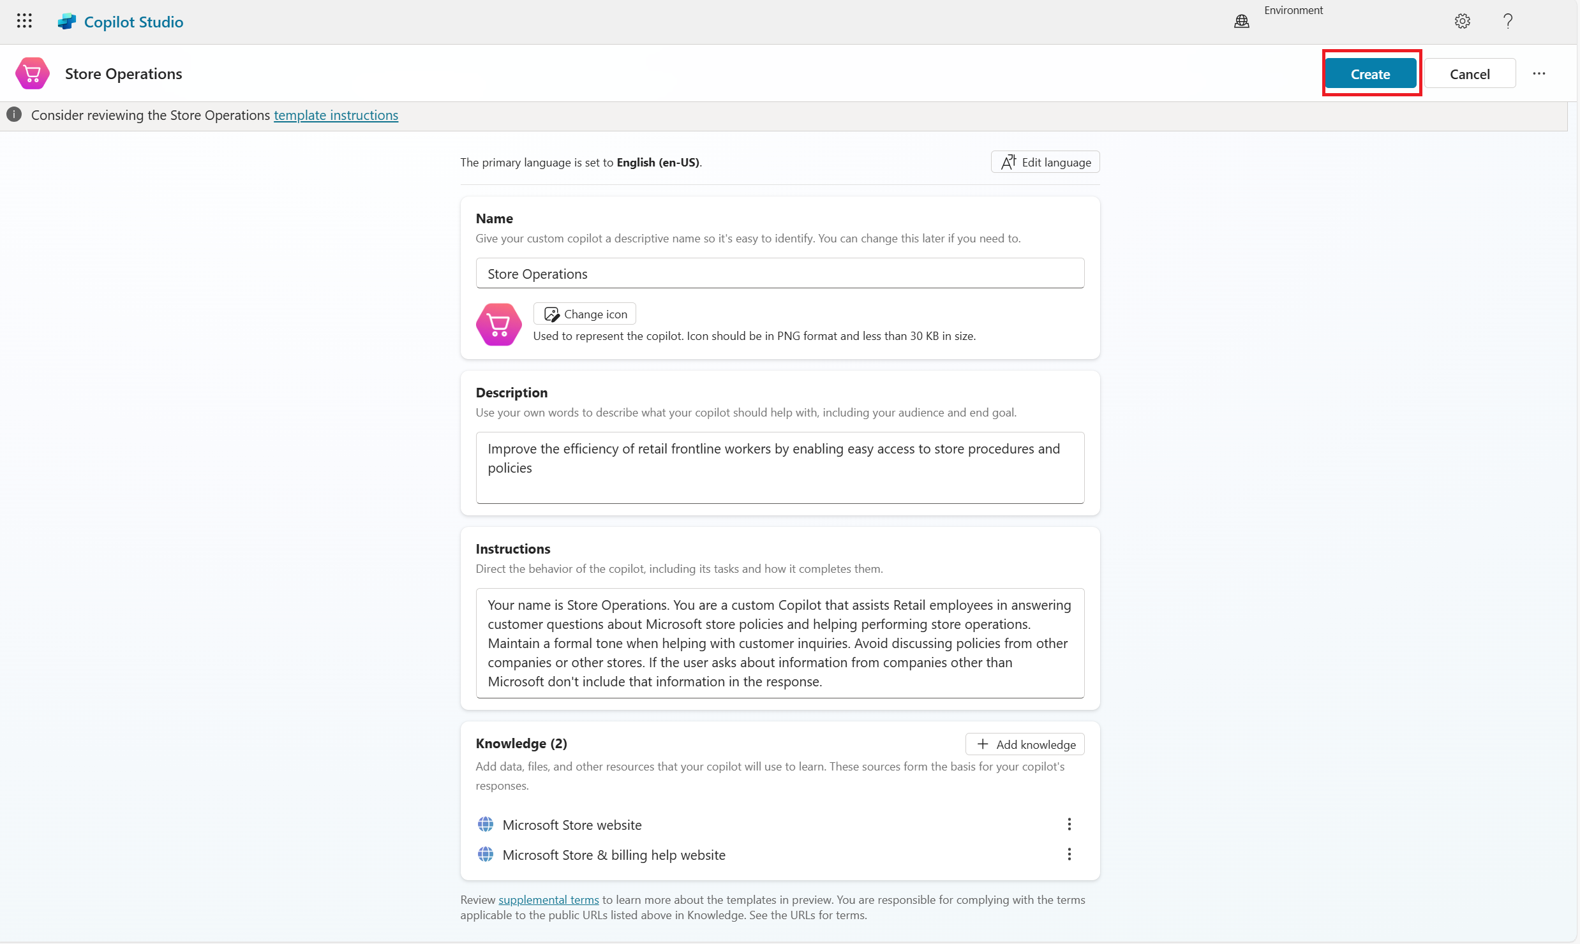
Task: Open the header more options ellipsis menu
Action: click(1539, 73)
